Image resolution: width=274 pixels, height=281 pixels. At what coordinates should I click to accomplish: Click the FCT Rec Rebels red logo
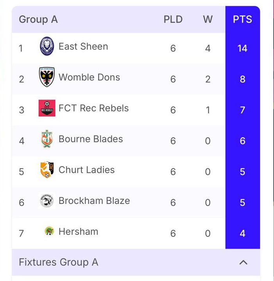(47, 108)
